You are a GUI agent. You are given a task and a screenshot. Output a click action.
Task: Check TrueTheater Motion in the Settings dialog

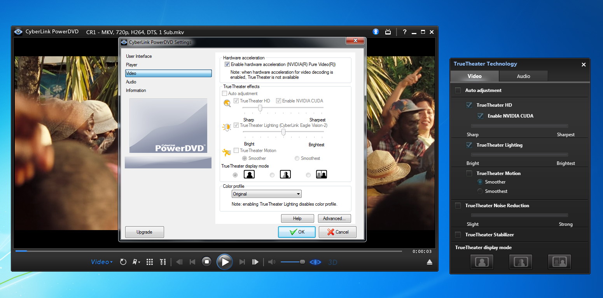pyautogui.click(x=236, y=151)
